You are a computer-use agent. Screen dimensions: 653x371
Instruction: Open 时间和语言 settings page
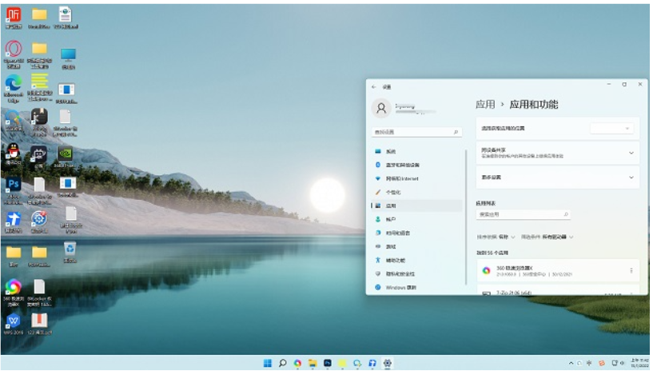tap(397, 233)
